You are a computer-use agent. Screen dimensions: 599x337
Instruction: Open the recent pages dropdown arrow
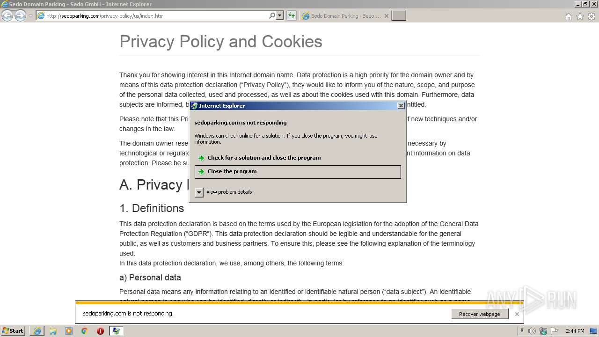coord(30,16)
